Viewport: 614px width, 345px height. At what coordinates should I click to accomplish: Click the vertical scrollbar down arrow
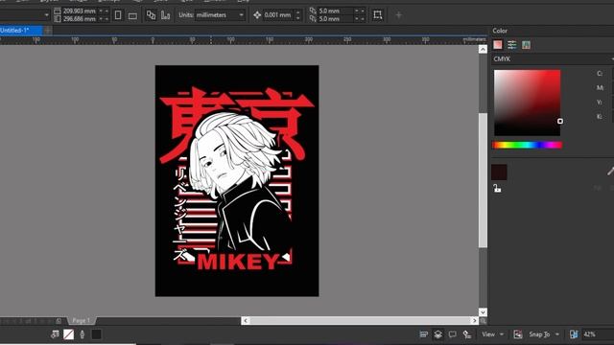coord(483,311)
